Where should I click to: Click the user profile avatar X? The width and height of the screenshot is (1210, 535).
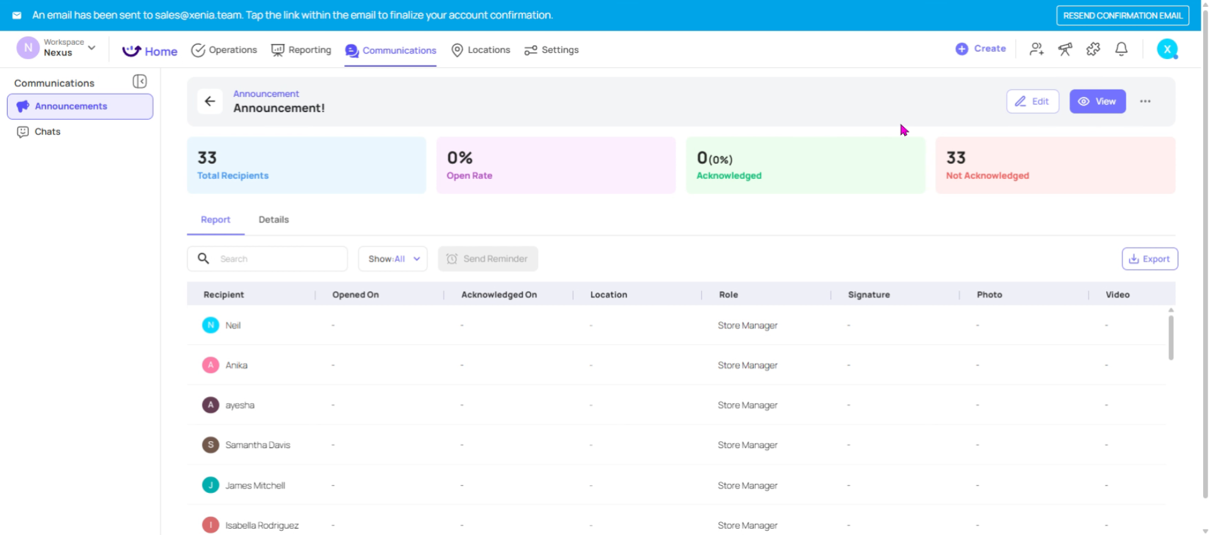(x=1167, y=49)
